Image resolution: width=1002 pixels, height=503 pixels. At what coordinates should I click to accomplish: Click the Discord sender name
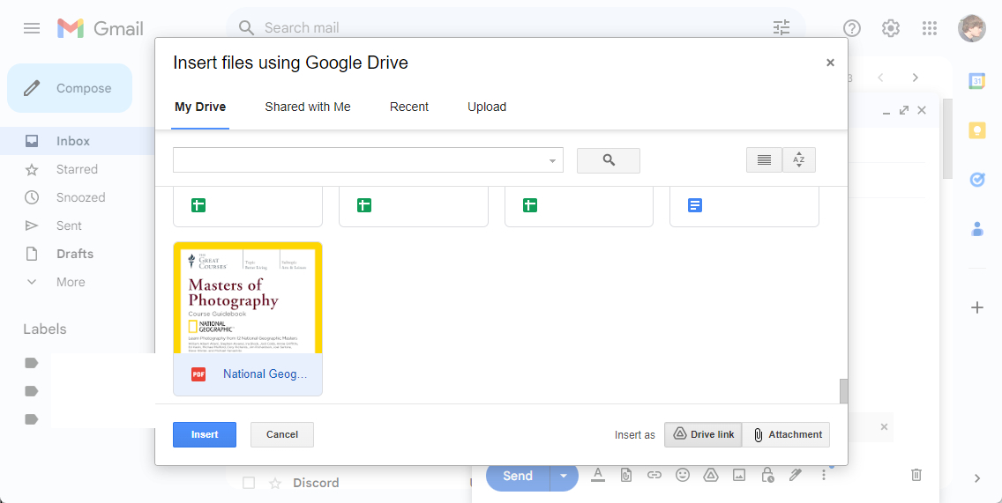pos(316,484)
